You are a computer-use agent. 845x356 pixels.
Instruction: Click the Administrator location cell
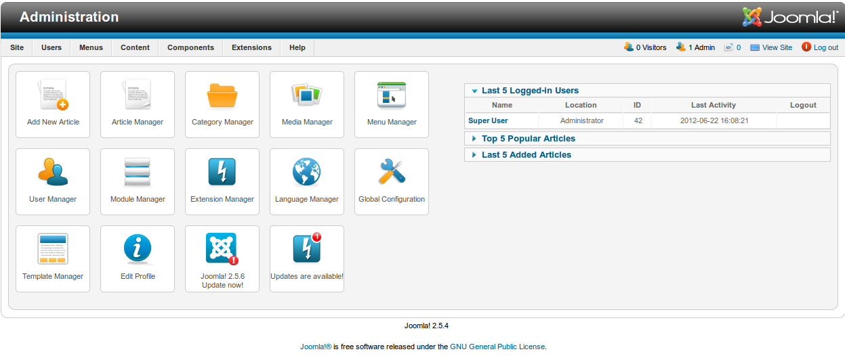581,121
